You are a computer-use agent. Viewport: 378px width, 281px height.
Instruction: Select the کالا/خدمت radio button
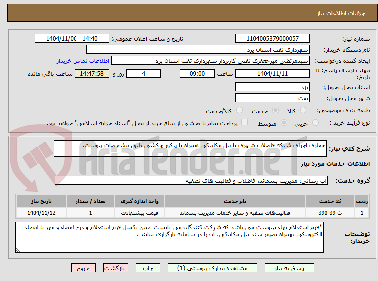click(239, 110)
